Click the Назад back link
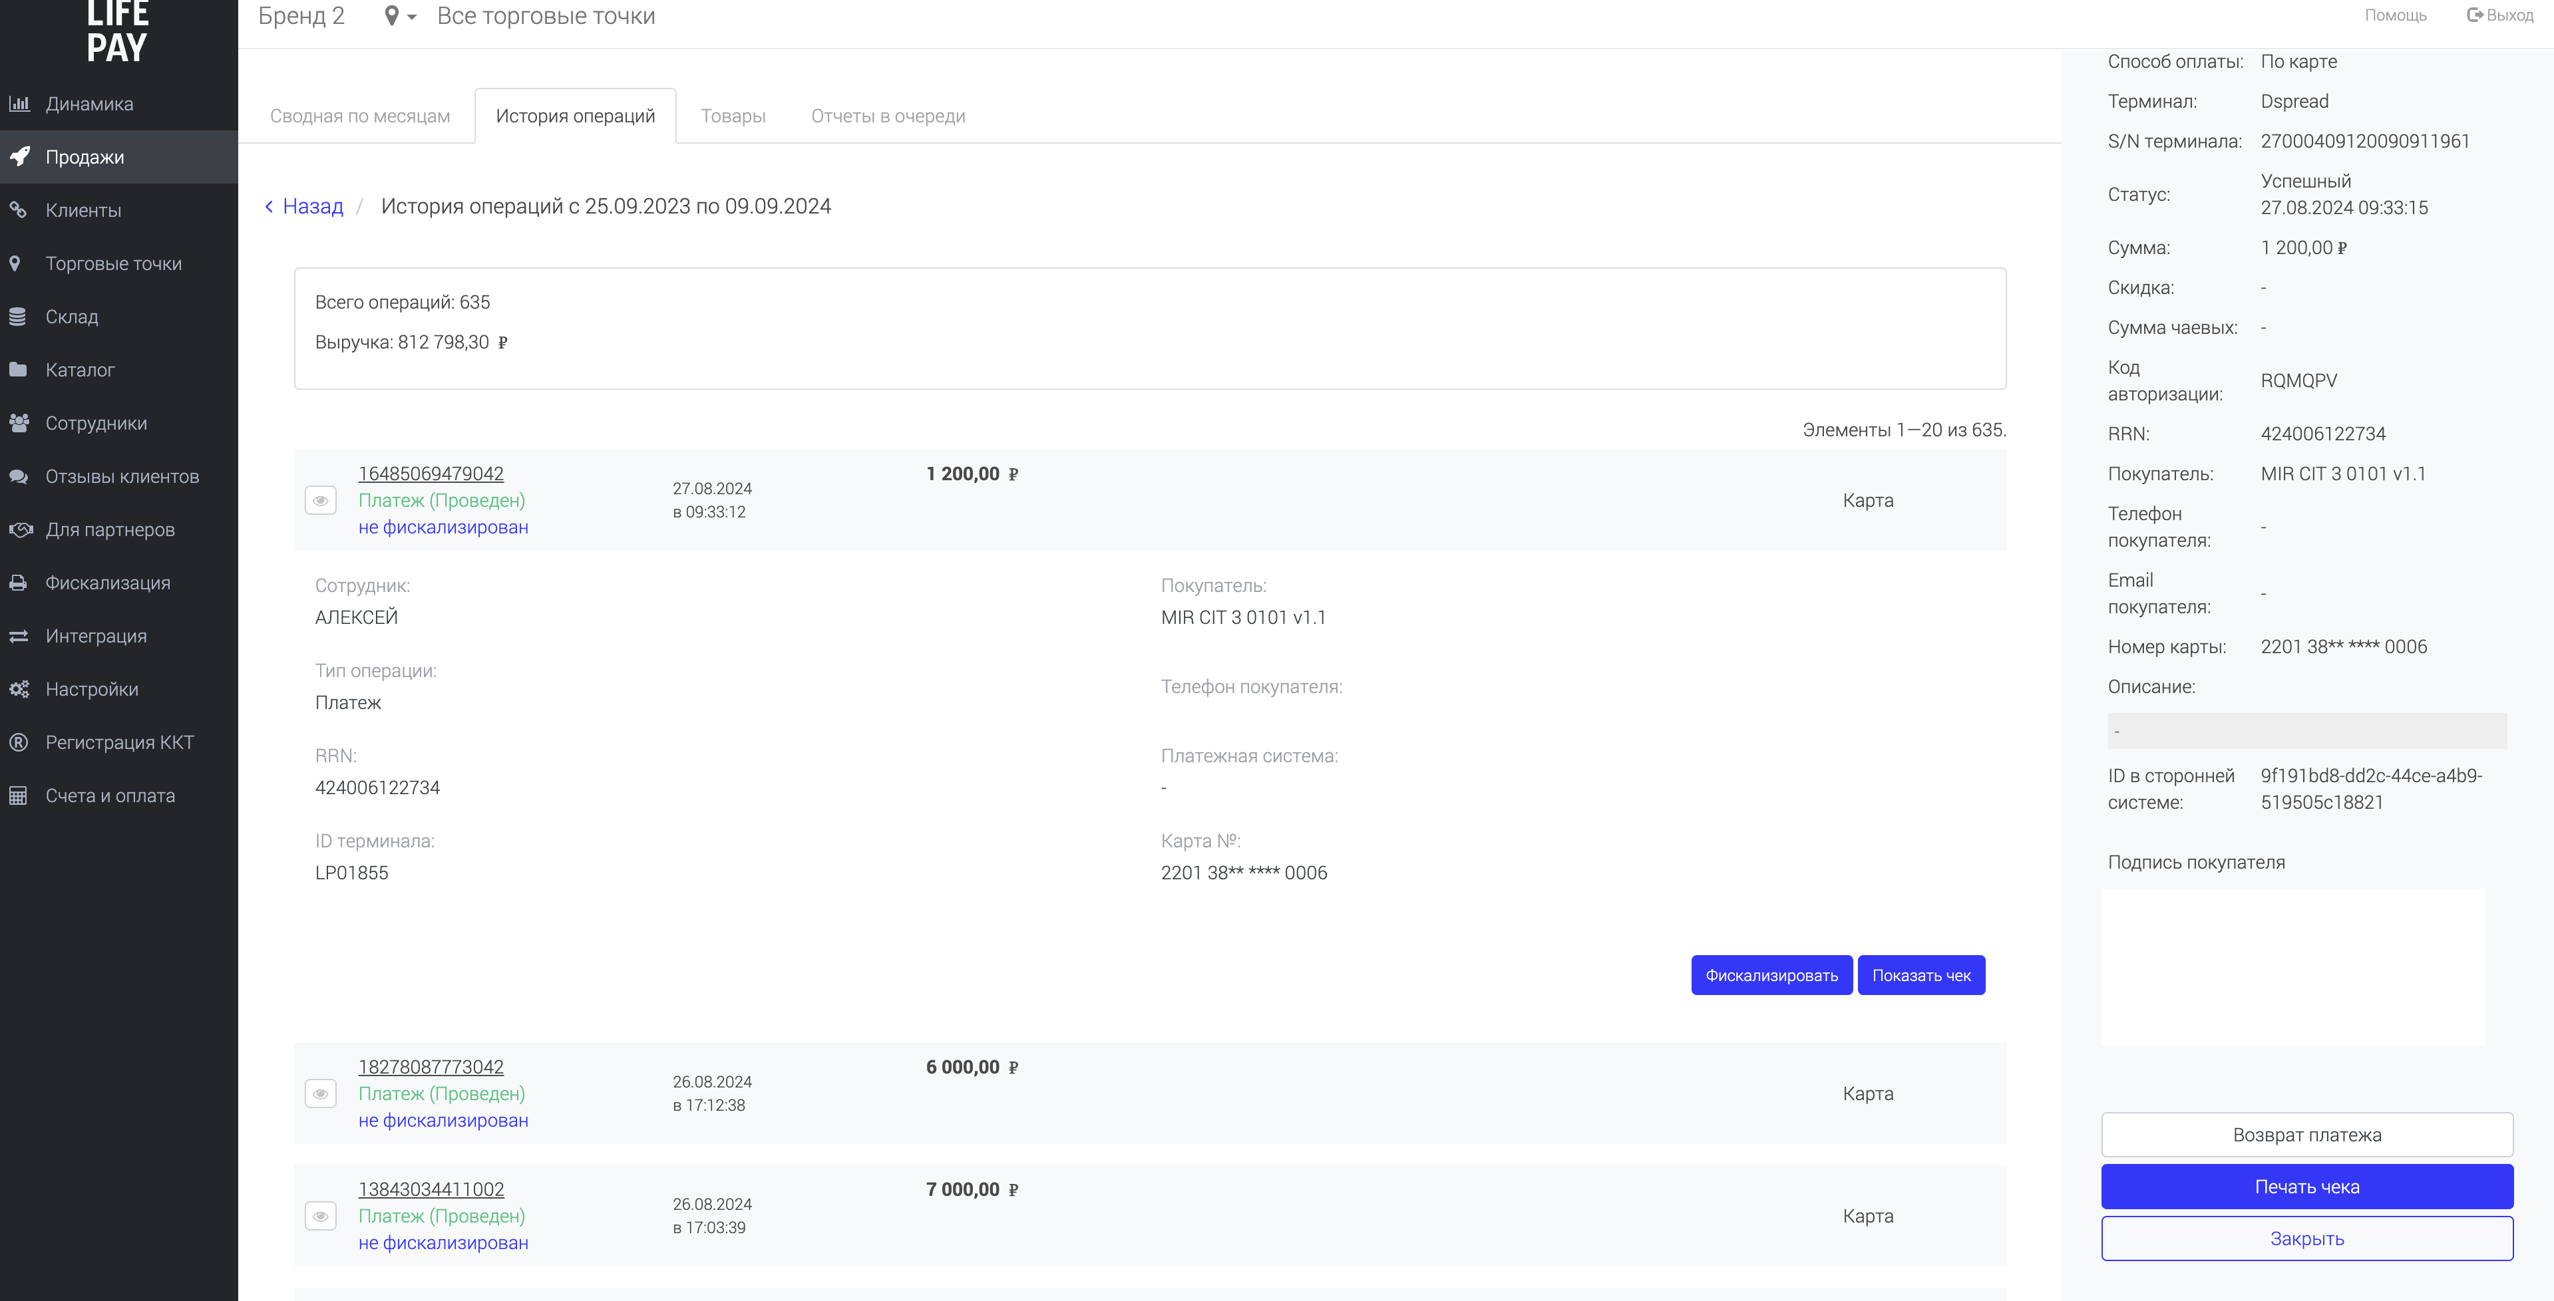The height and width of the screenshot is (1301, 2554). click(x=303, y=206)
